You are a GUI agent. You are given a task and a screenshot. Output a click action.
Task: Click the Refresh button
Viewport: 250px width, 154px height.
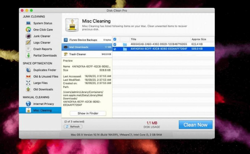73,126
